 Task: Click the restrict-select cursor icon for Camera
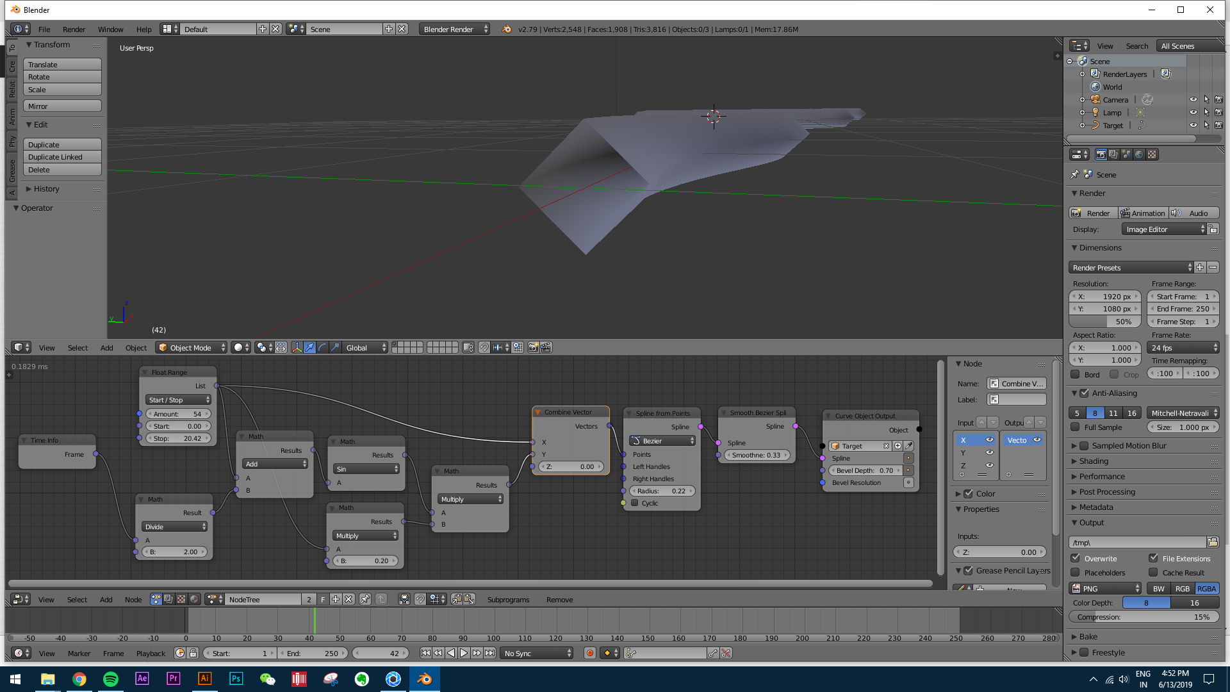pyautogui.click(x=1206, y=100)
